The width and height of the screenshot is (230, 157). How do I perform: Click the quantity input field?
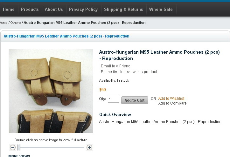(114, 99)
